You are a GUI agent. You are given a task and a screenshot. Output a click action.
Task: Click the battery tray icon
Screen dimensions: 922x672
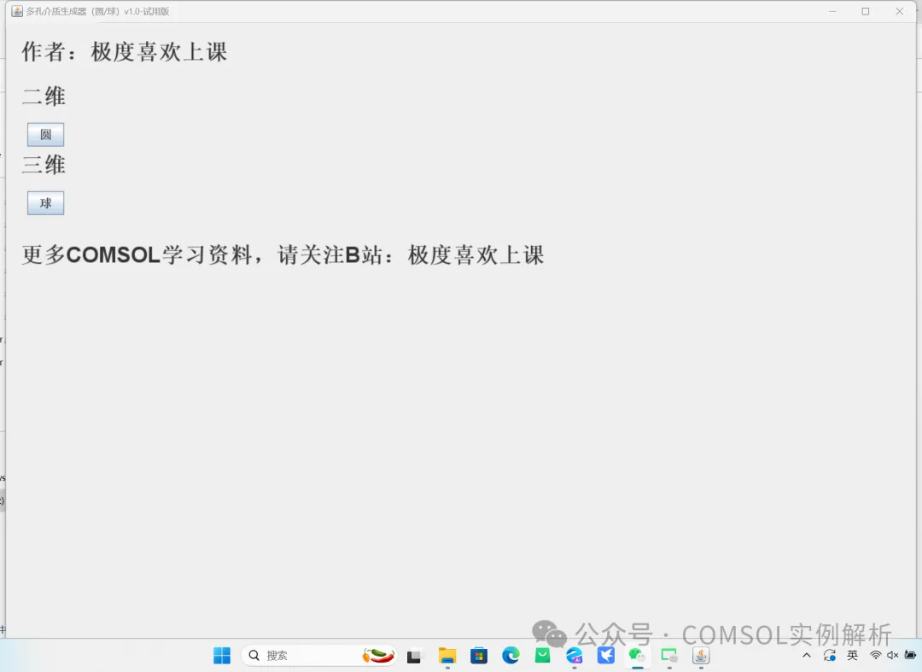click(910, 655)
